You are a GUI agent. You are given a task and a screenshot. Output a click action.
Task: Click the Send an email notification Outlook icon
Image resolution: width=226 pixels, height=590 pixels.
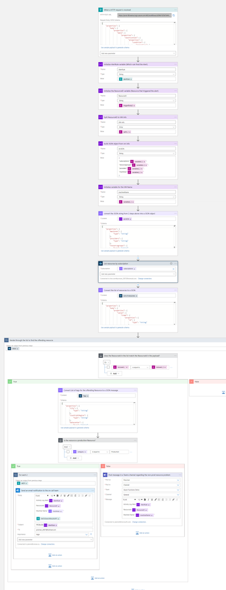pyautogui.click(x=18, y=490)
